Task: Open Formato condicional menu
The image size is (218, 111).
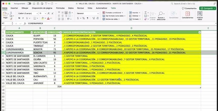Action: point(113,13)
